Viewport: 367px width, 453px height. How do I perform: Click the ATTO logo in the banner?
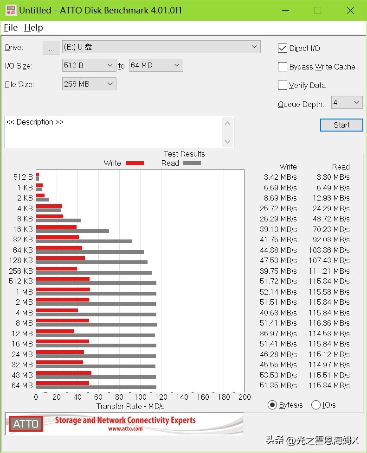[26, 424]
